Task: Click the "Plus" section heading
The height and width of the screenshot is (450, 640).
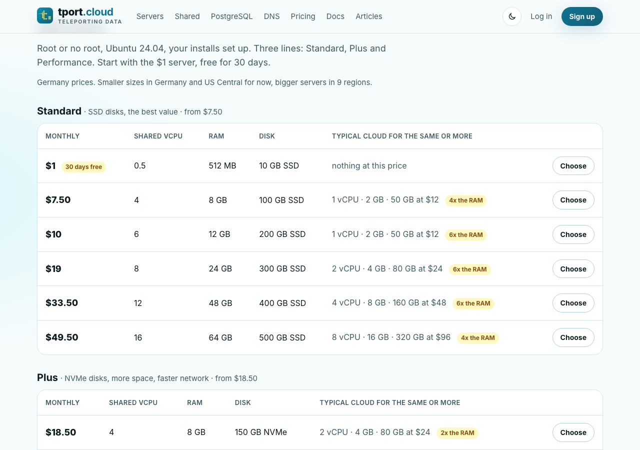Action: tap(47, 377)
